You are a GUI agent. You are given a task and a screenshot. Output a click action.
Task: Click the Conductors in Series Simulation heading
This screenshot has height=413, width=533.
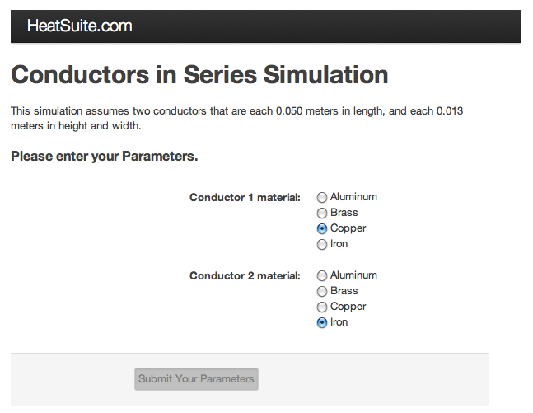pos(199,75)
